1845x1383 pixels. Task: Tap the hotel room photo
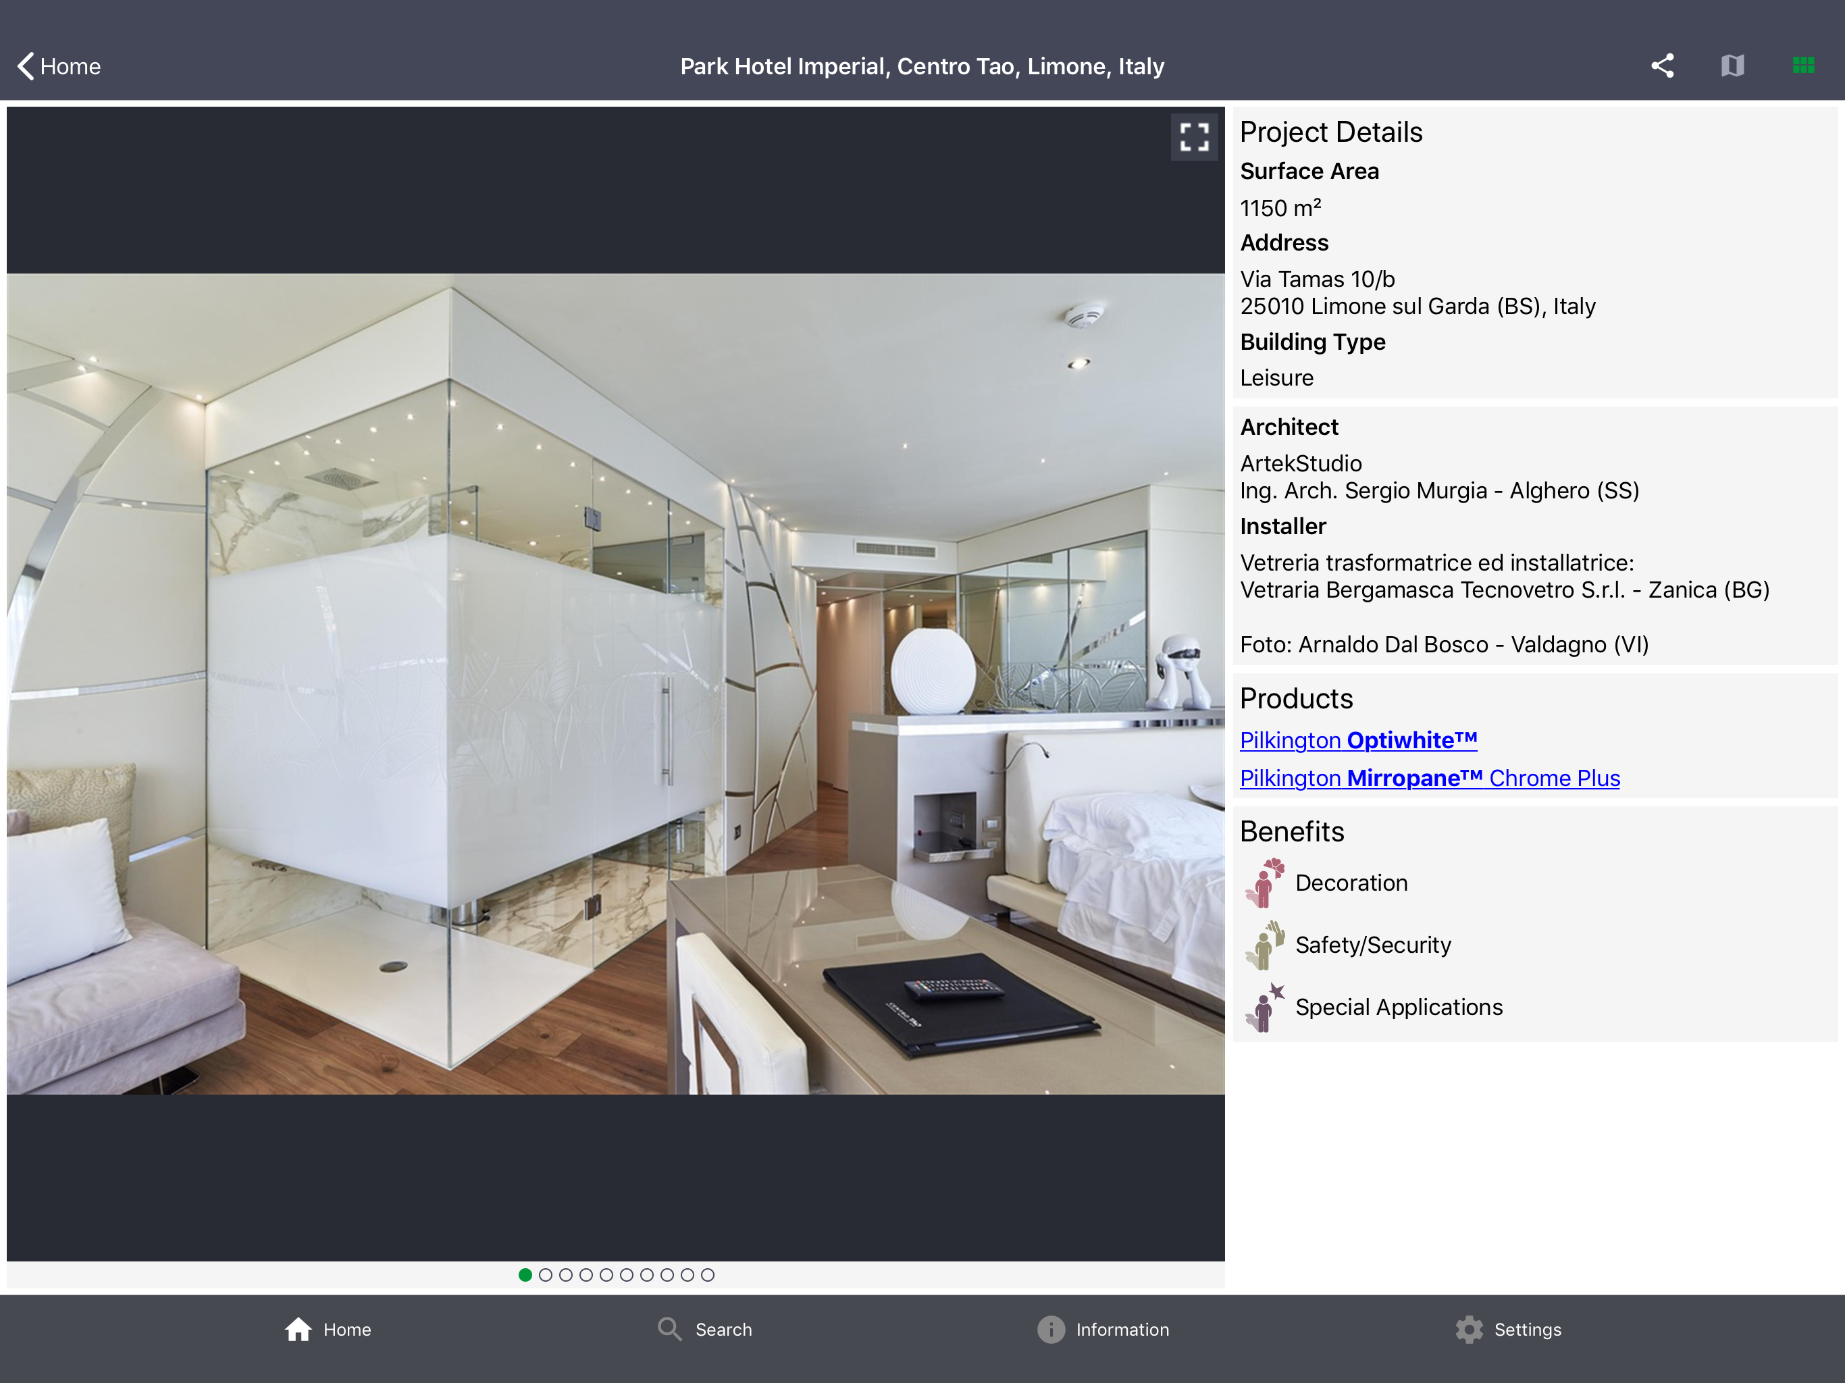615,684
